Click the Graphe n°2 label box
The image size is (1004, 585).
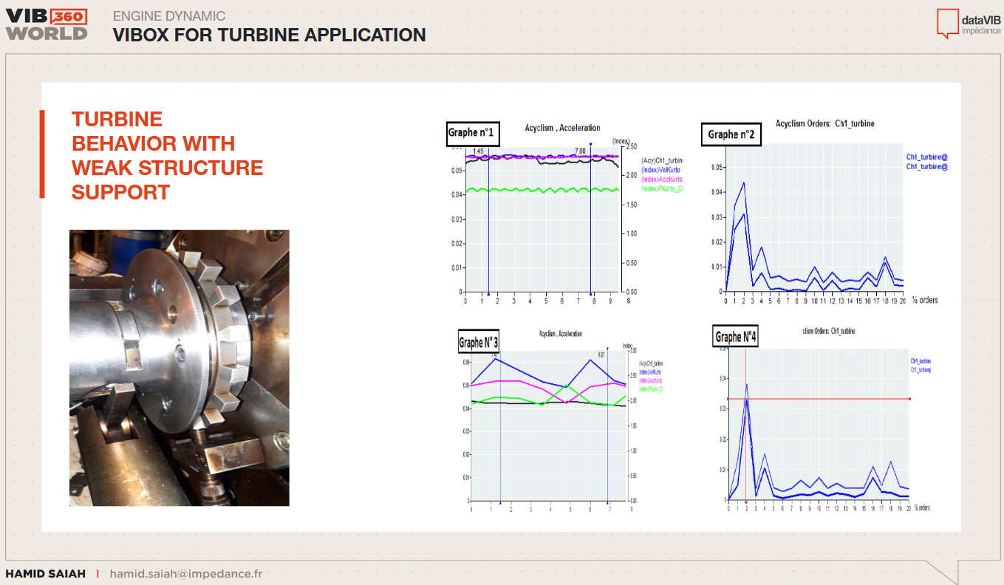point(731,134)
